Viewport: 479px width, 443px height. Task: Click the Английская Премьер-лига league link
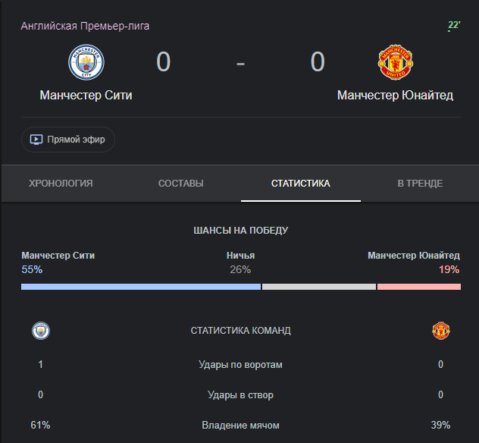[85, 26]
